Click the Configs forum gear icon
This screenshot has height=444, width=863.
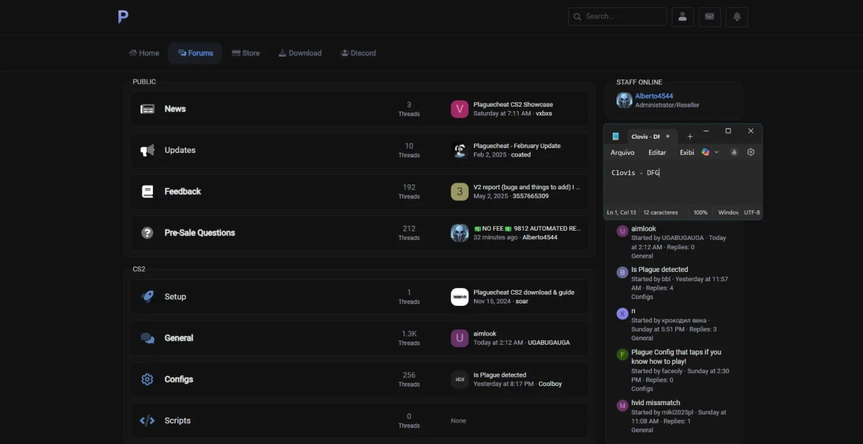[x=147, y=379]
